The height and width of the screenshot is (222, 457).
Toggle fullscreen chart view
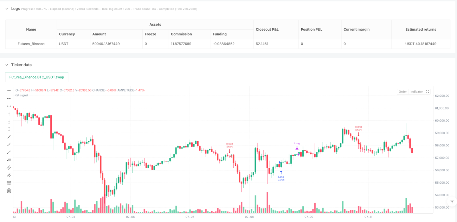tap(427, 91)
